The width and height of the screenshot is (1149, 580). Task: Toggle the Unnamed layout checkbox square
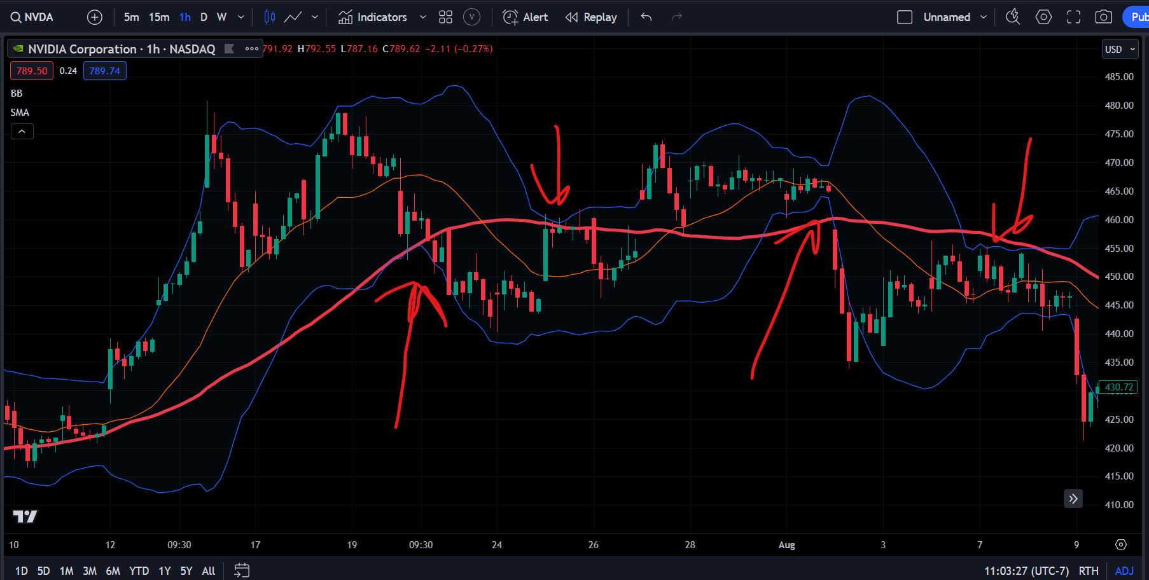(x=905, y=17)
